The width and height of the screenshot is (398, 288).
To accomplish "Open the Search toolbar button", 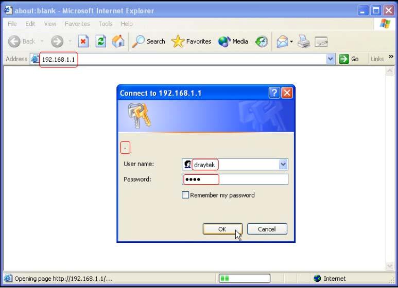I will click(x=148, y=42).
